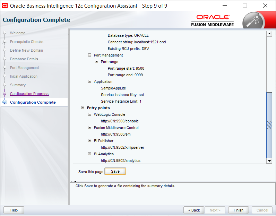Click the Configuration Complete step bullet icon
The width and height of the screenshot is (276, 216).
(x=5, y=102)
